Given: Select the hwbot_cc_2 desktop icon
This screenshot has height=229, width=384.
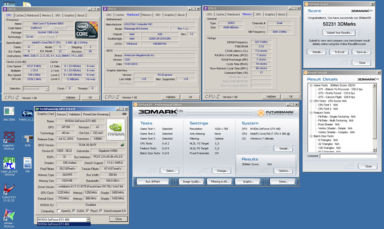Looking at the screenshot, I should (x=27, y=114).
